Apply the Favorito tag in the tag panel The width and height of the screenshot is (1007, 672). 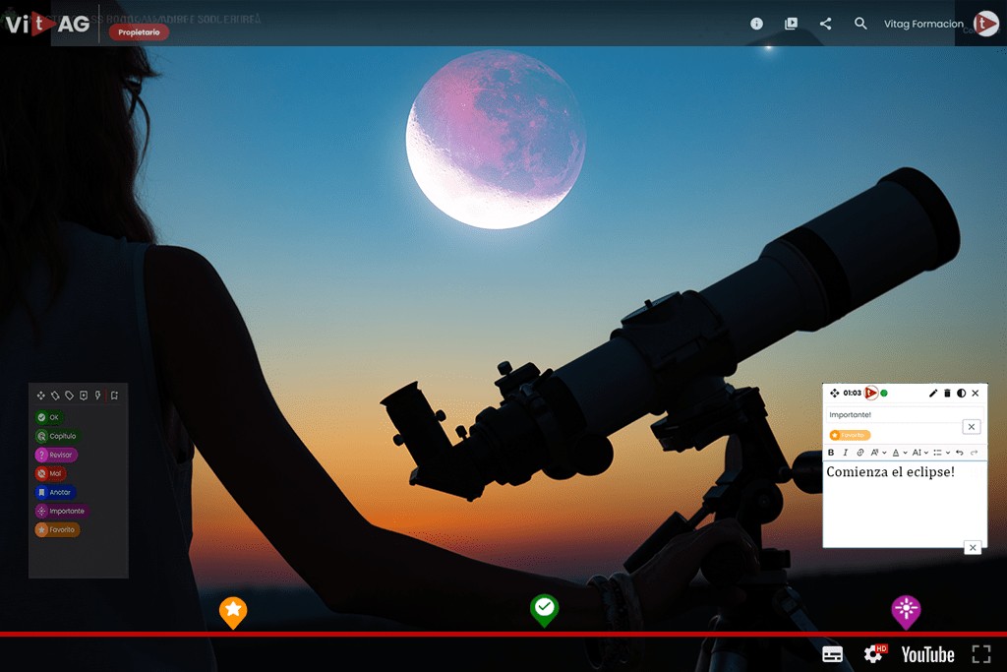pyautogui.click(x=57, y=530)
